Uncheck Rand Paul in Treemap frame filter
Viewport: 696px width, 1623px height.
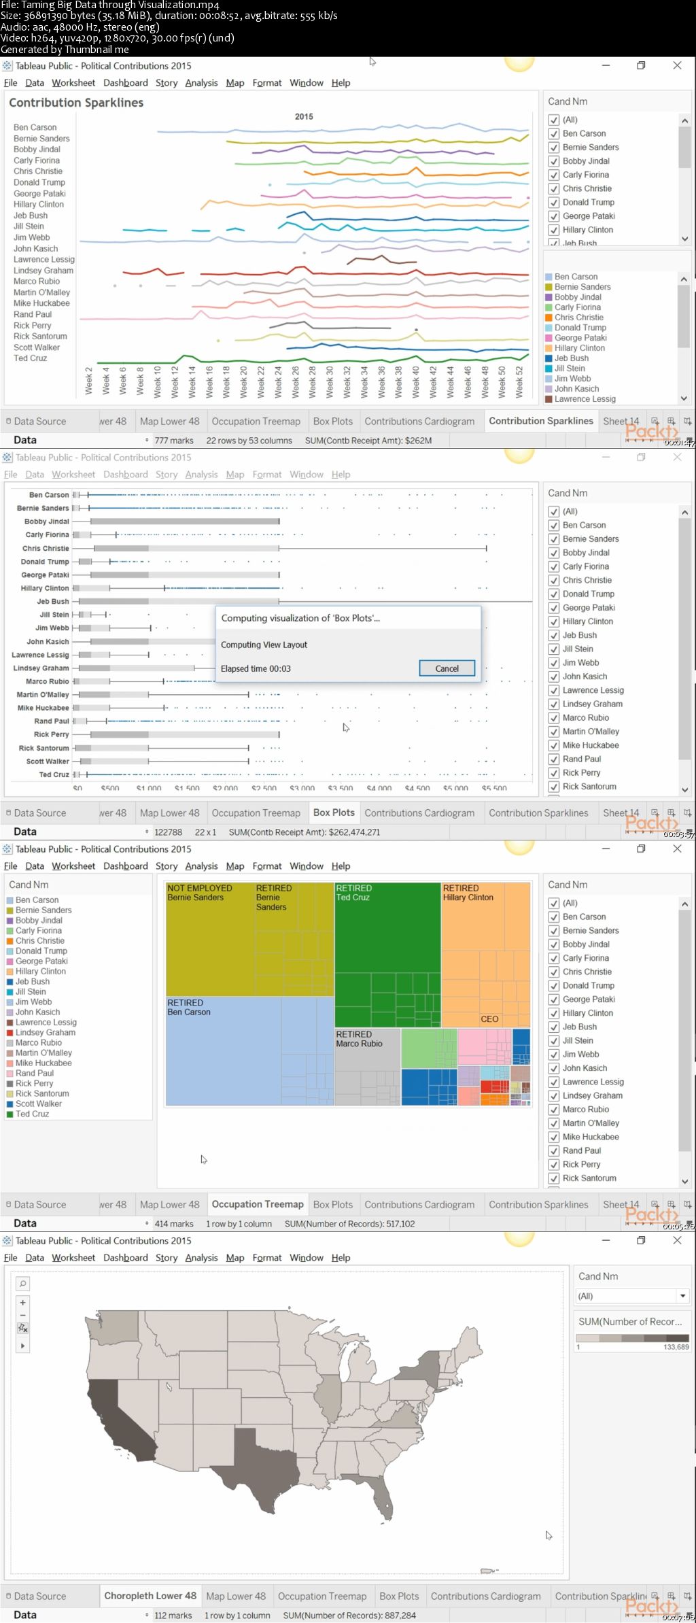554,1151
